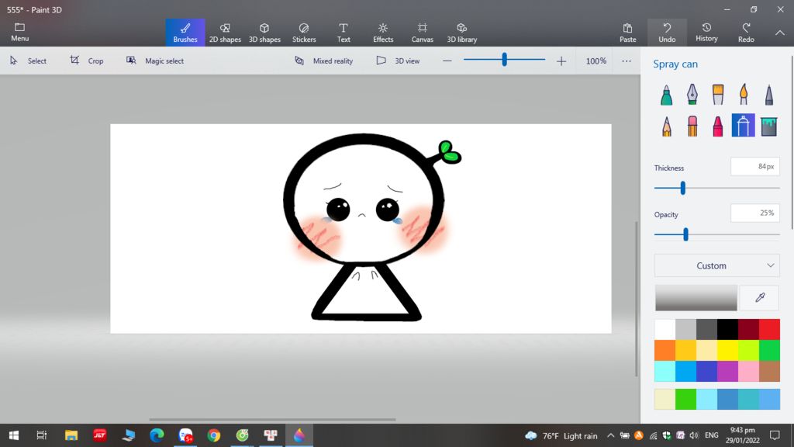Viewport: 794px width, 447px height.
Task: Click the Opacity slider handle
Action: [x=685, y=234]
